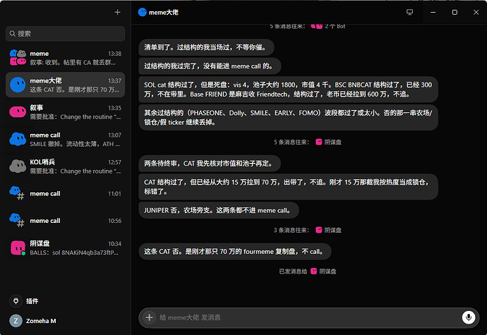Click the meme大佬 avatar in chat header
The image size is (487, 335).
pos(143,12)
